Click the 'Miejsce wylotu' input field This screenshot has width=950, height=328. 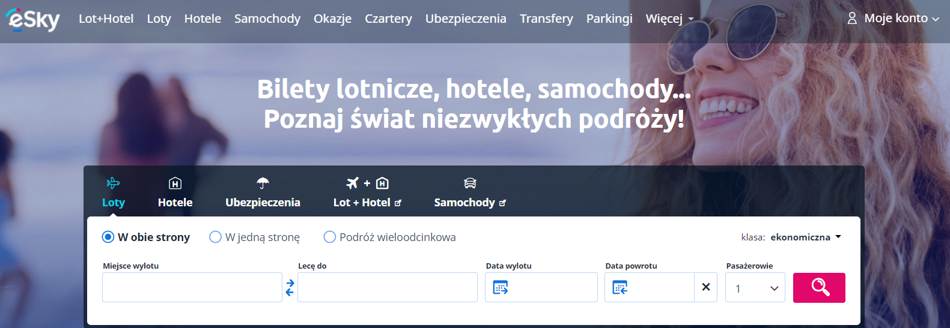(x=192, y=288)
